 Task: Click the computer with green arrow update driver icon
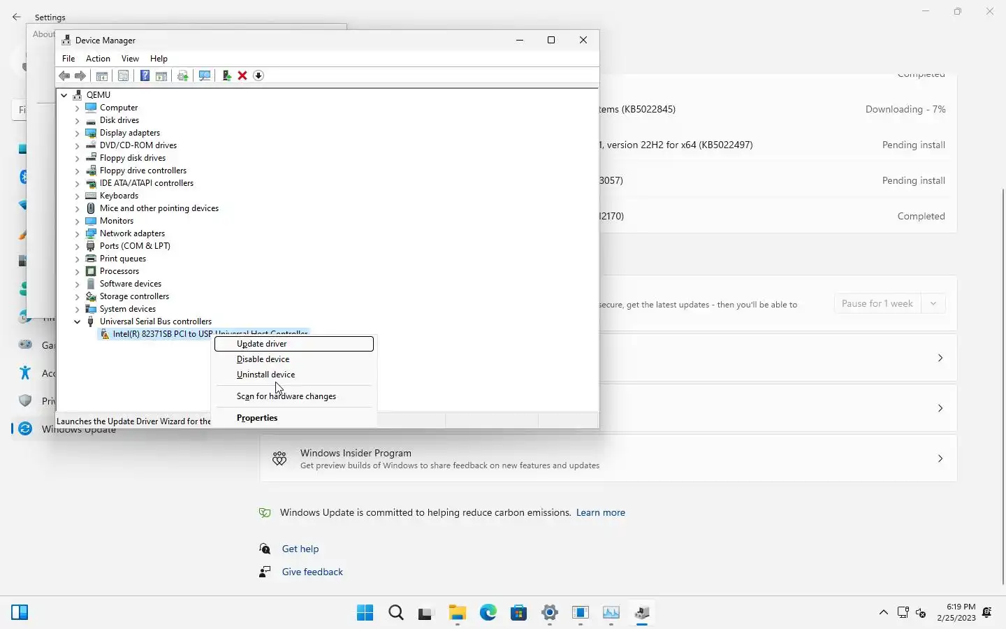pos(226,75)
